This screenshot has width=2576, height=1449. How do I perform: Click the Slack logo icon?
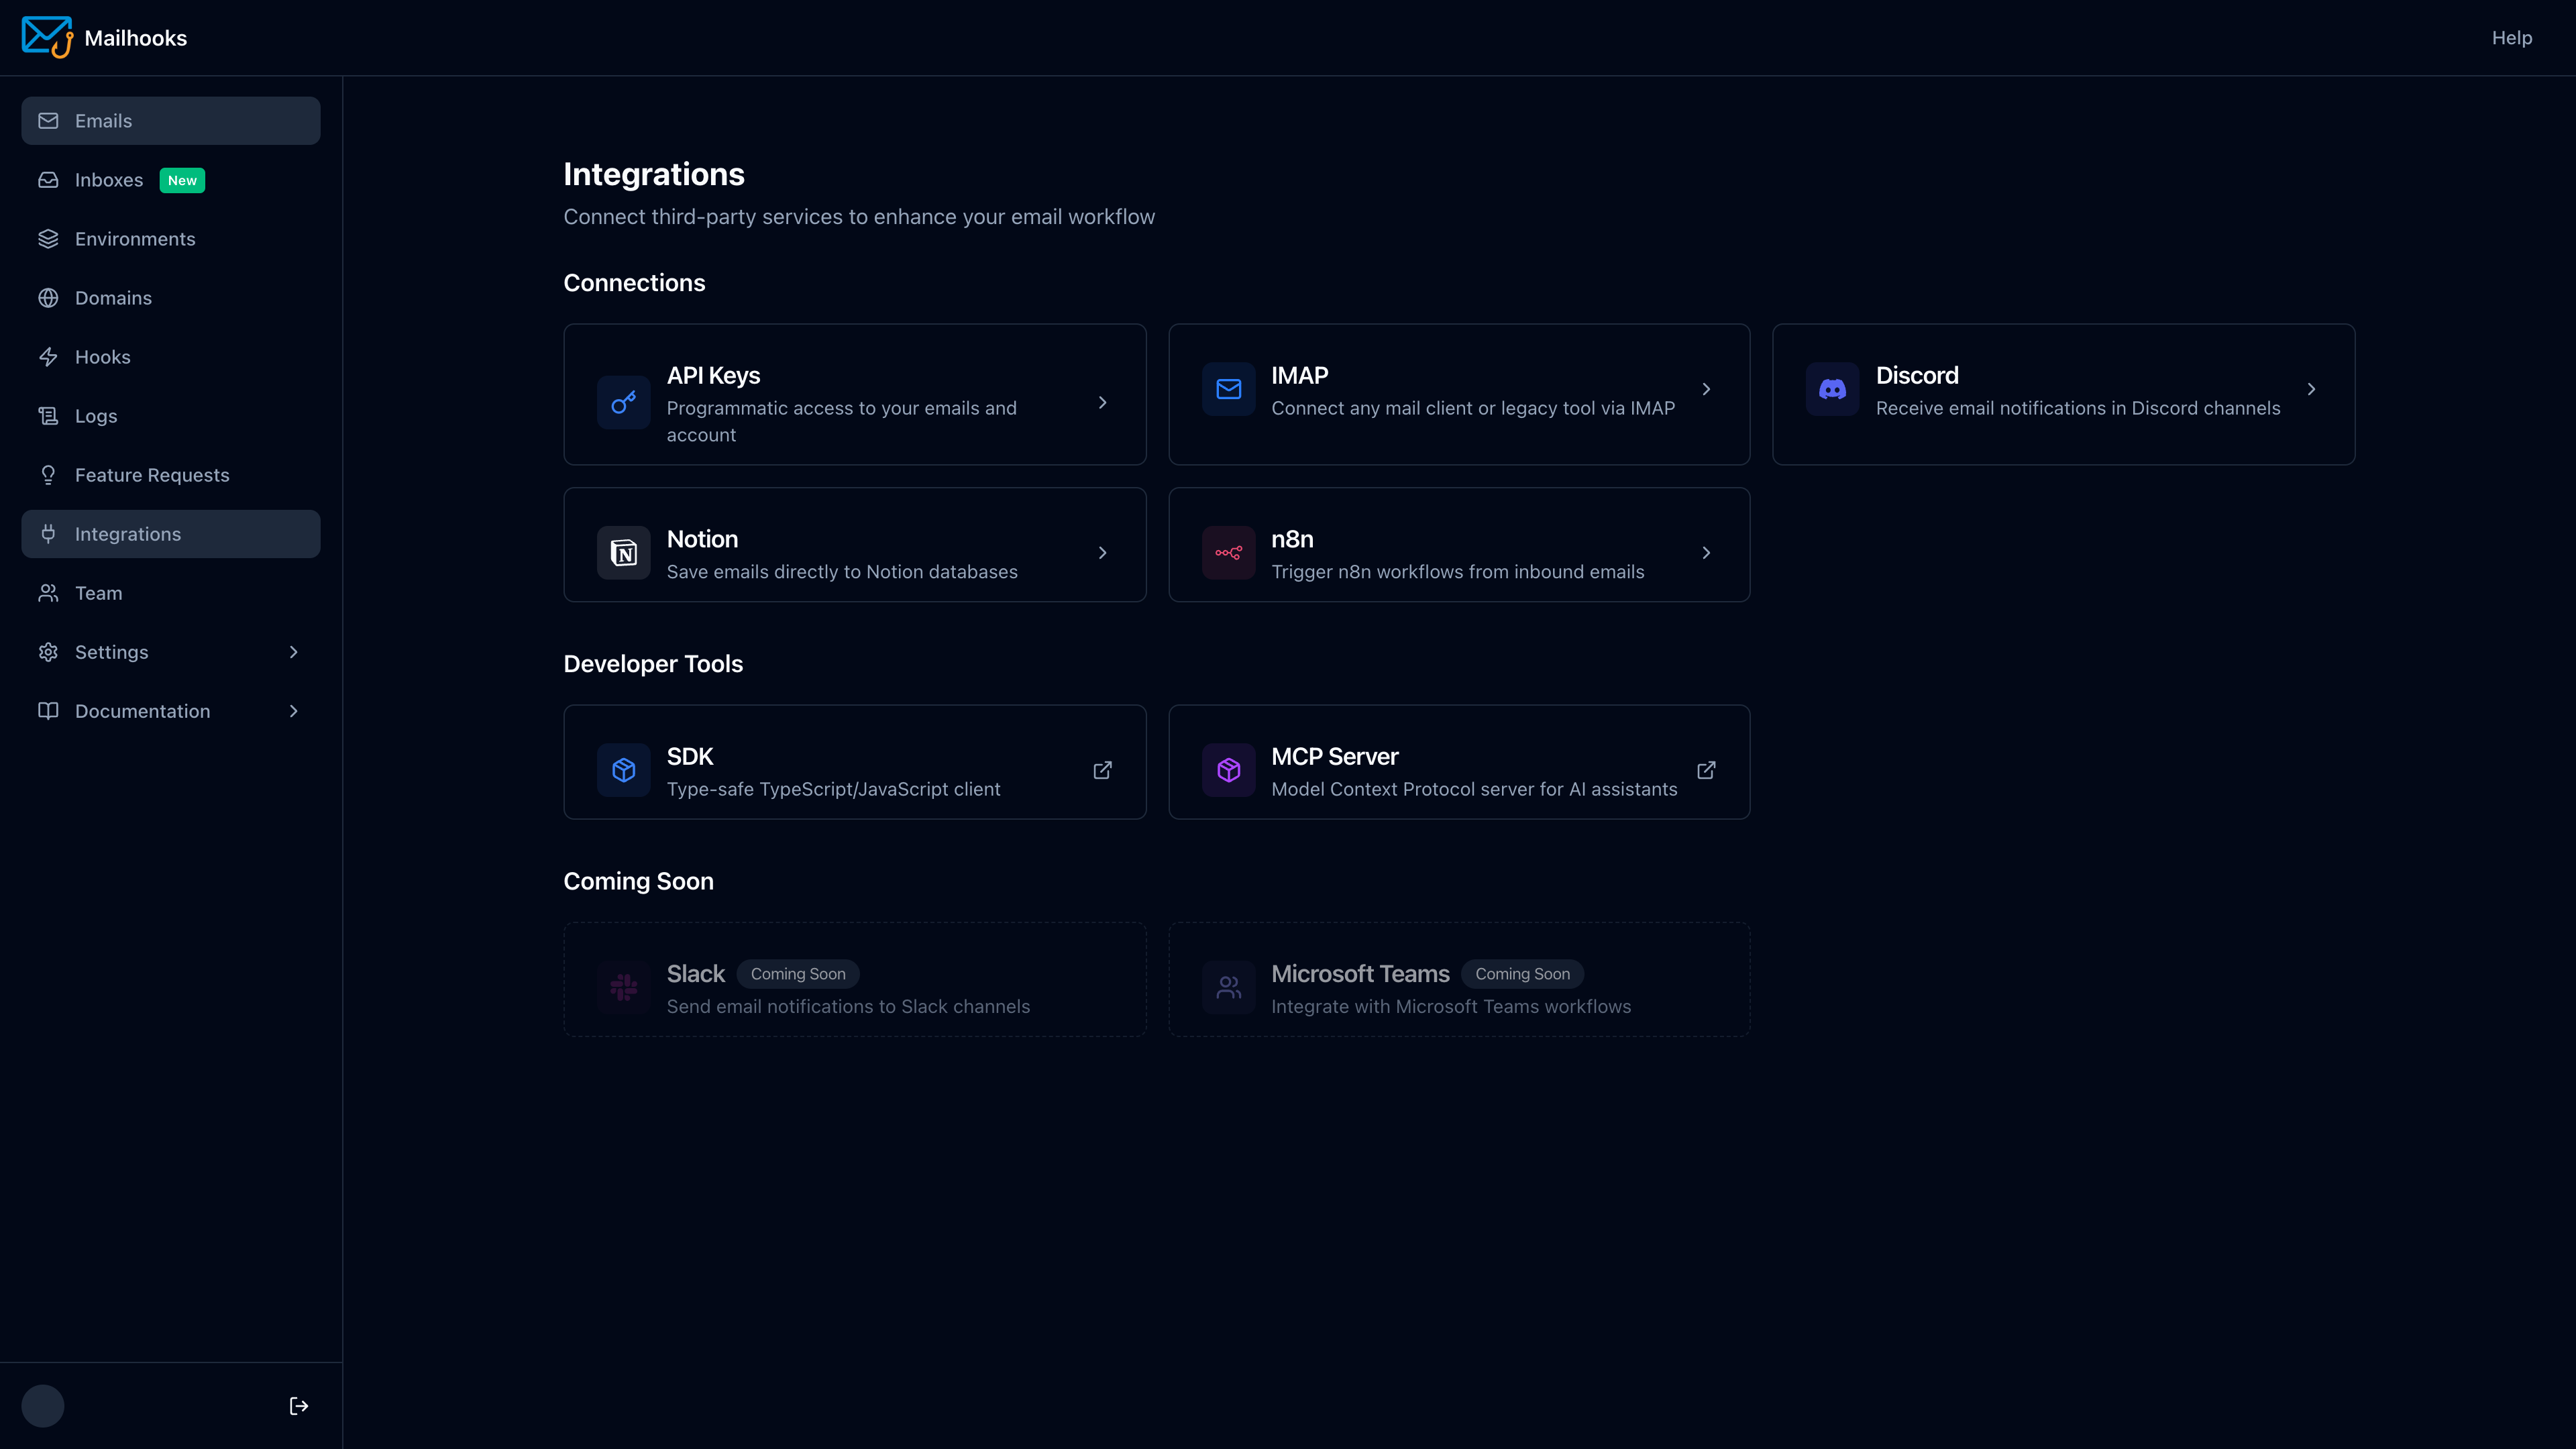tap(624, 987)
